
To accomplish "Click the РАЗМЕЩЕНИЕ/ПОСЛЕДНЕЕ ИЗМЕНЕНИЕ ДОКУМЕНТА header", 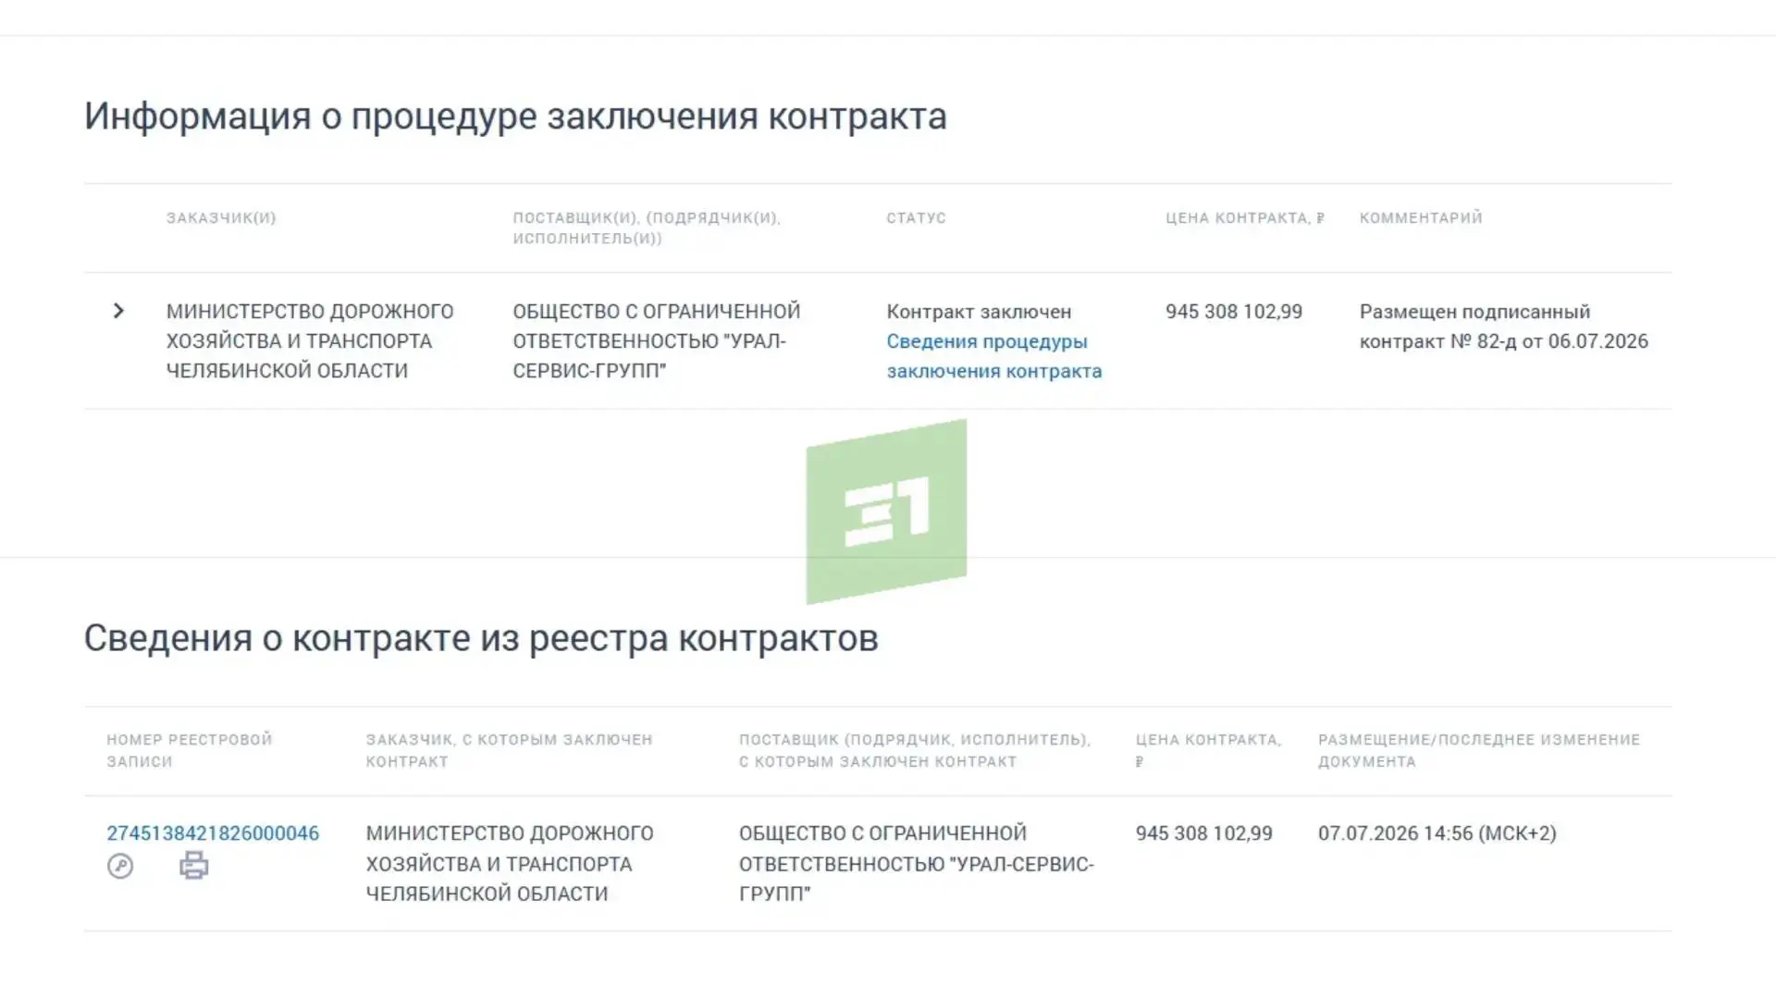I will (1479, 750).
